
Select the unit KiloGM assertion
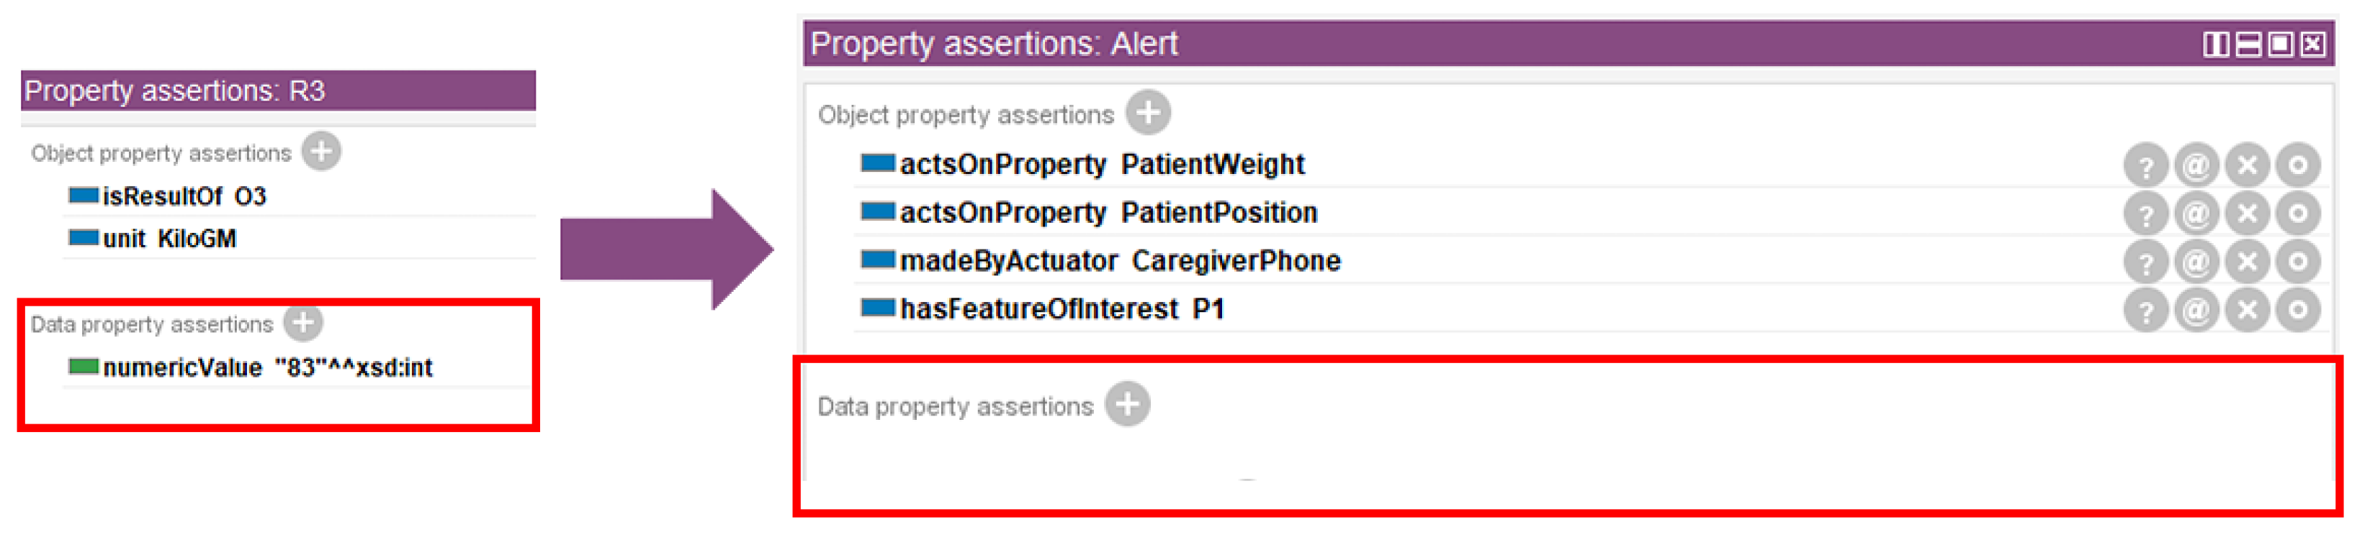coord(169,239)
